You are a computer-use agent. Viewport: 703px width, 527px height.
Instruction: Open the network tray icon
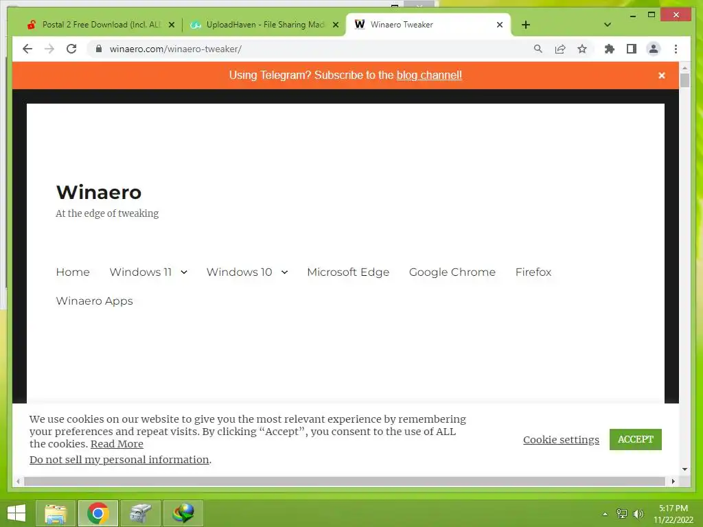pyautogui.click(x=622, y=513)
